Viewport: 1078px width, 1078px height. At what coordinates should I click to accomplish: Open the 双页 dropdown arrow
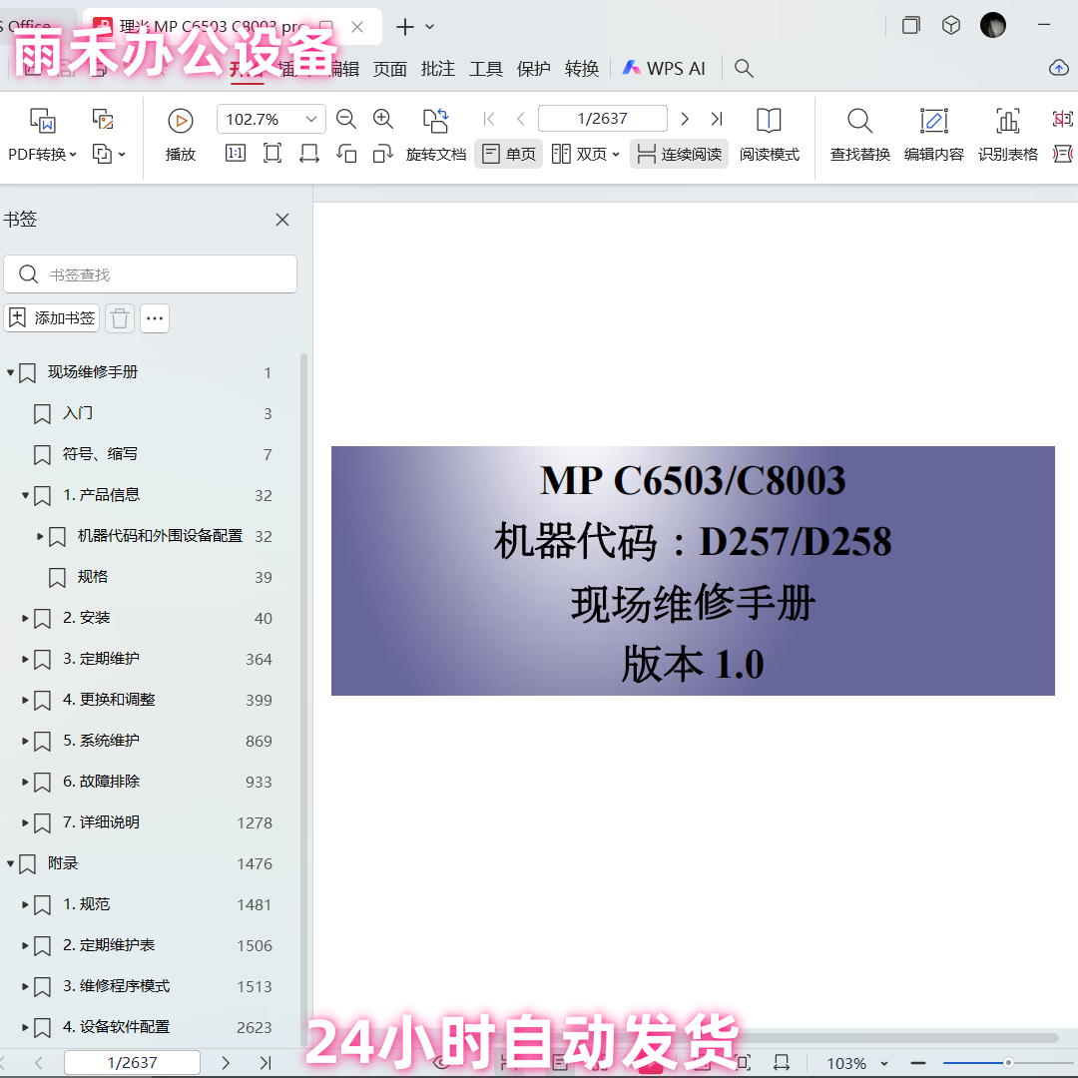click(615, 155)
